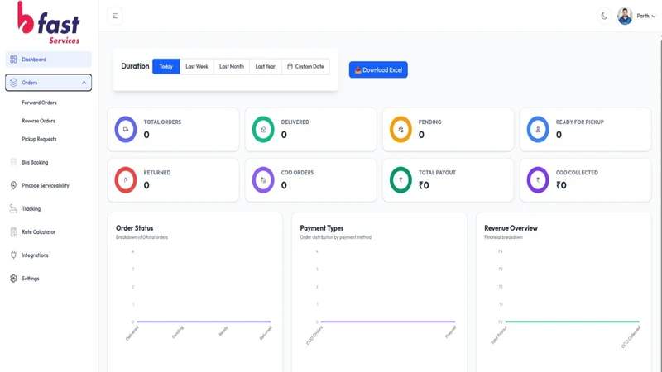Click the Dashboard grid icon in sidebar
This screenshot has height=372, width=662.
pos(13,60)
